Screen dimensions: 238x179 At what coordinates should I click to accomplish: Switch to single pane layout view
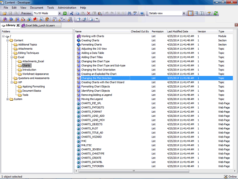(x=190, y=13)
